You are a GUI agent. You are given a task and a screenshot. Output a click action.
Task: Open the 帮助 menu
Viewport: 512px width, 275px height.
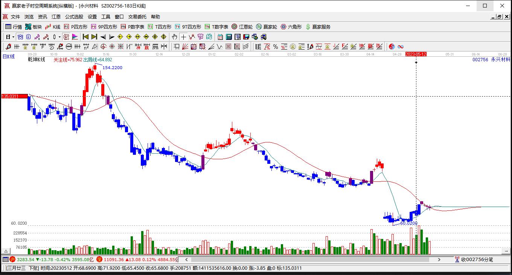(x=155, y=17)
